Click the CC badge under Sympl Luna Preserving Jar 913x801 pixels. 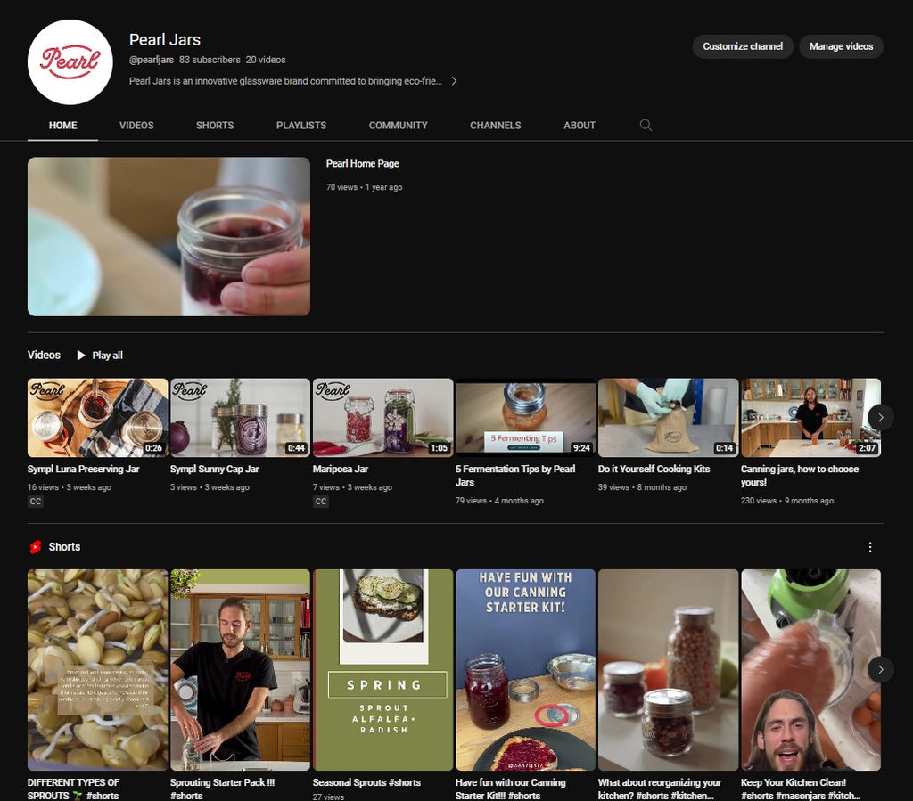(x=36, y=502)
